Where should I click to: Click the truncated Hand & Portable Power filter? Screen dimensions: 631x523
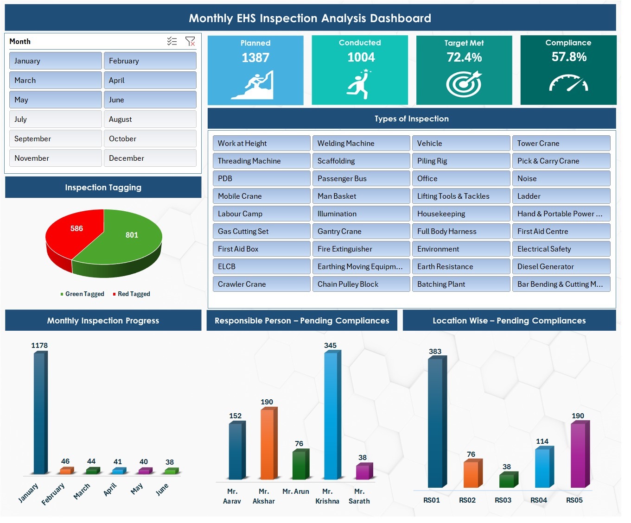click(x=561, y=214)
